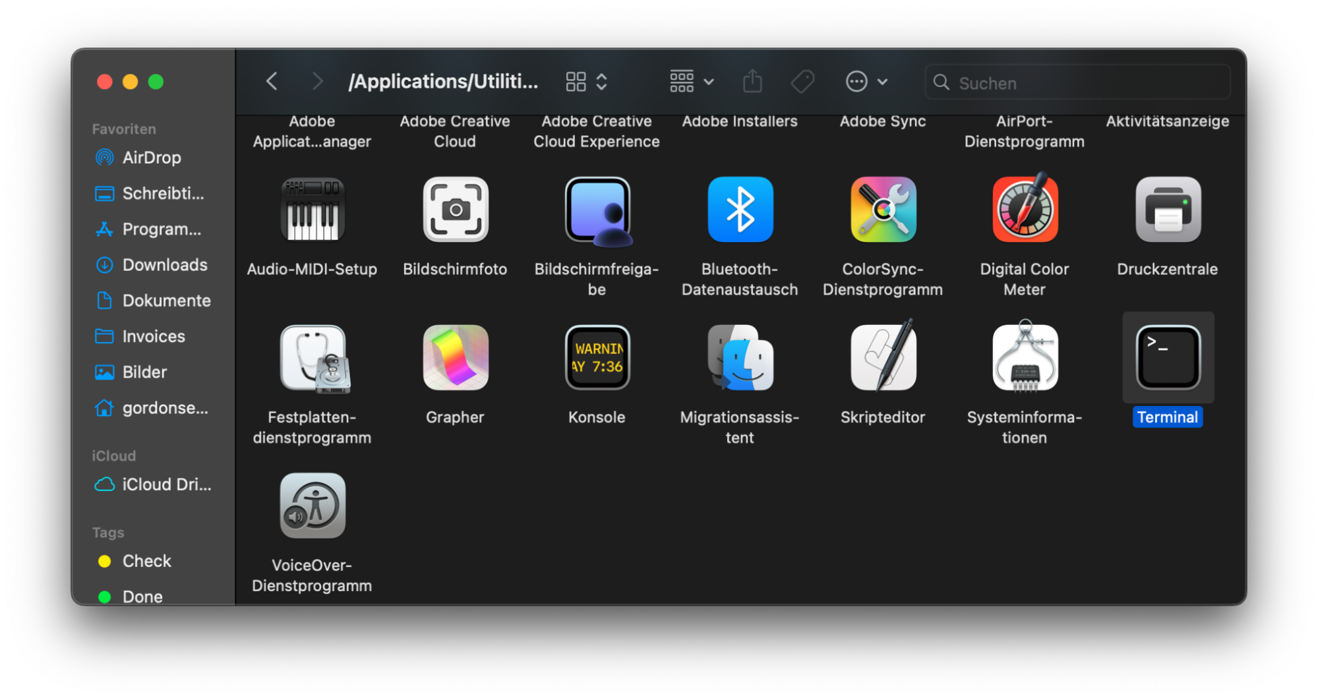Open the grouping options chevron
The width and height of the screenshot is (1318, 700).
[x=601, y=81]
